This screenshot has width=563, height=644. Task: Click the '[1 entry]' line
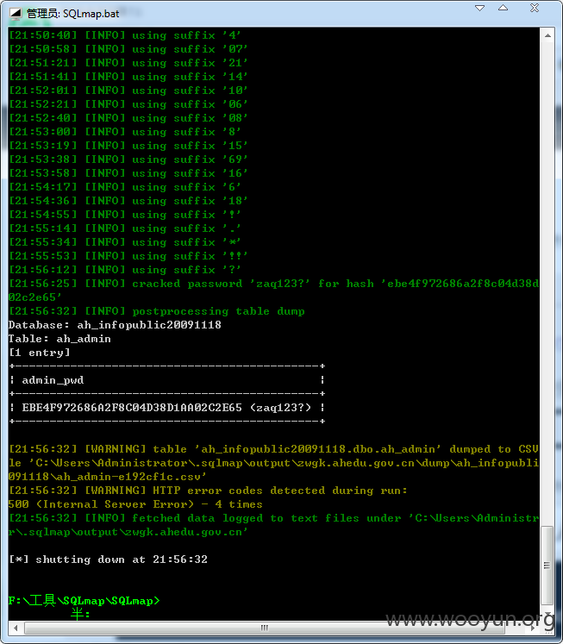click(40, 353)
